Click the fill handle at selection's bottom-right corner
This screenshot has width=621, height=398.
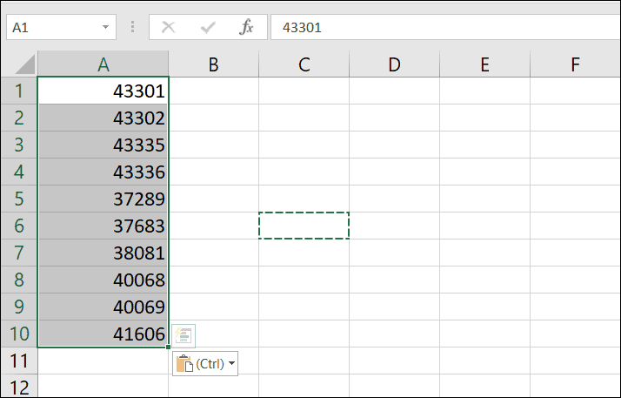pyautogui.click(x=169, y=347)
